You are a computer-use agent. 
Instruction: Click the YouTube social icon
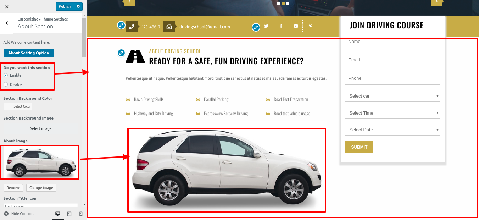[296, 26]
